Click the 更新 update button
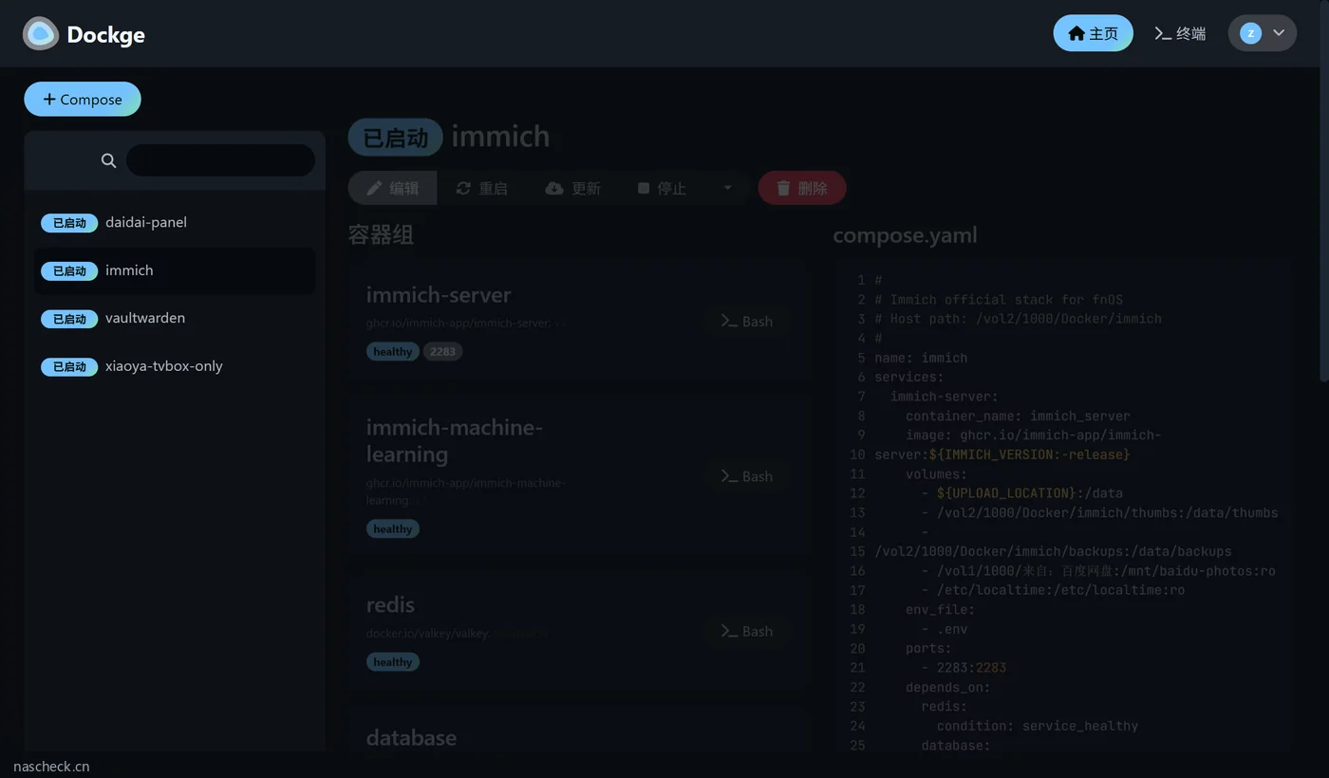Viewport: 1329px width, 778px height. coord(572,188)
